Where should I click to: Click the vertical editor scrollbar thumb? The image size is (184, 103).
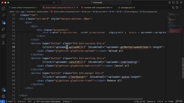[x=183, y=68]
